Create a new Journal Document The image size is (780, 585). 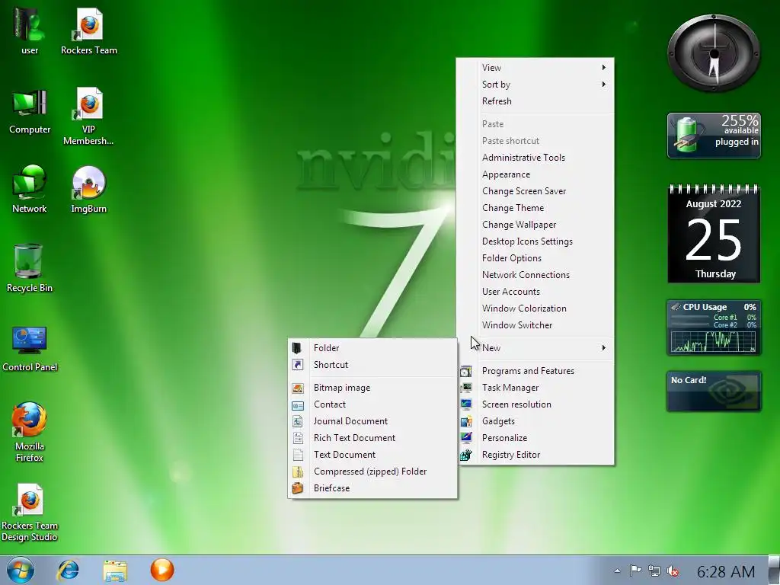tap(372, 421)
